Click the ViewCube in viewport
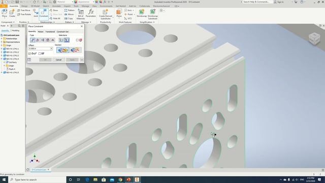The width and height of the screenshot is (325, 183). tap(314, 39)
